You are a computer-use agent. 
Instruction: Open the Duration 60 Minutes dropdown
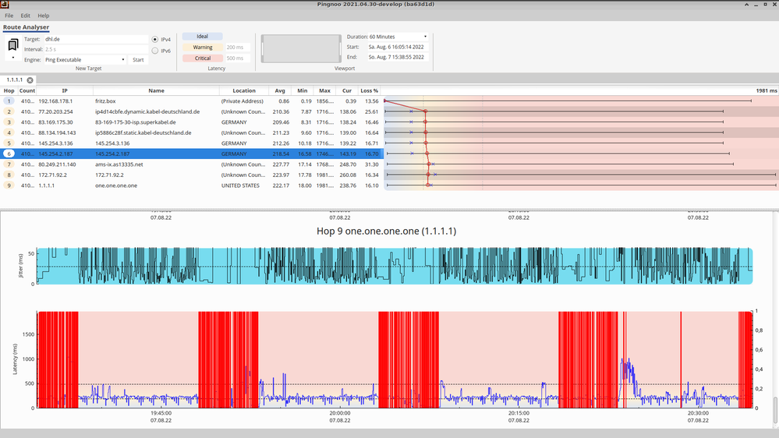[397, 37]
